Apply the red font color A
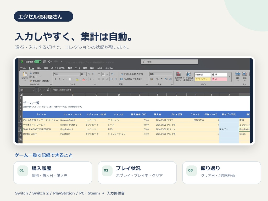Image resolution: width=268 pixels, height=201 pixels. point(83,79)
